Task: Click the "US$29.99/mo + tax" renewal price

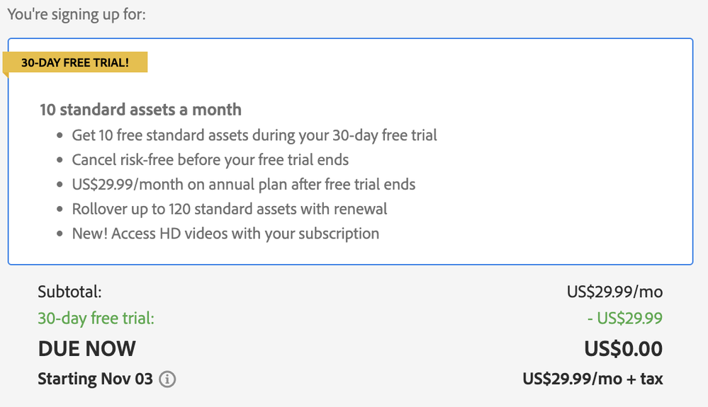Action: click(592, 379)
